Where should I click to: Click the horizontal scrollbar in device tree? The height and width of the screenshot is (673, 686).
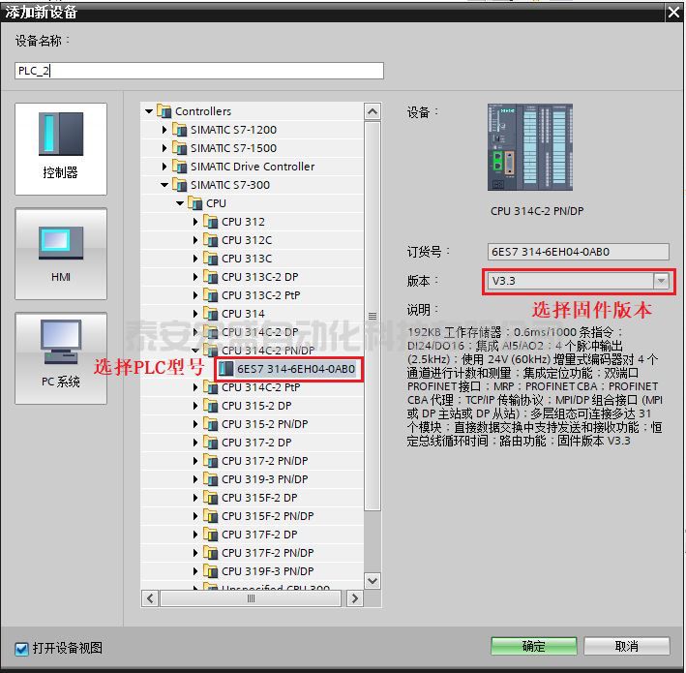click(251, 599)
